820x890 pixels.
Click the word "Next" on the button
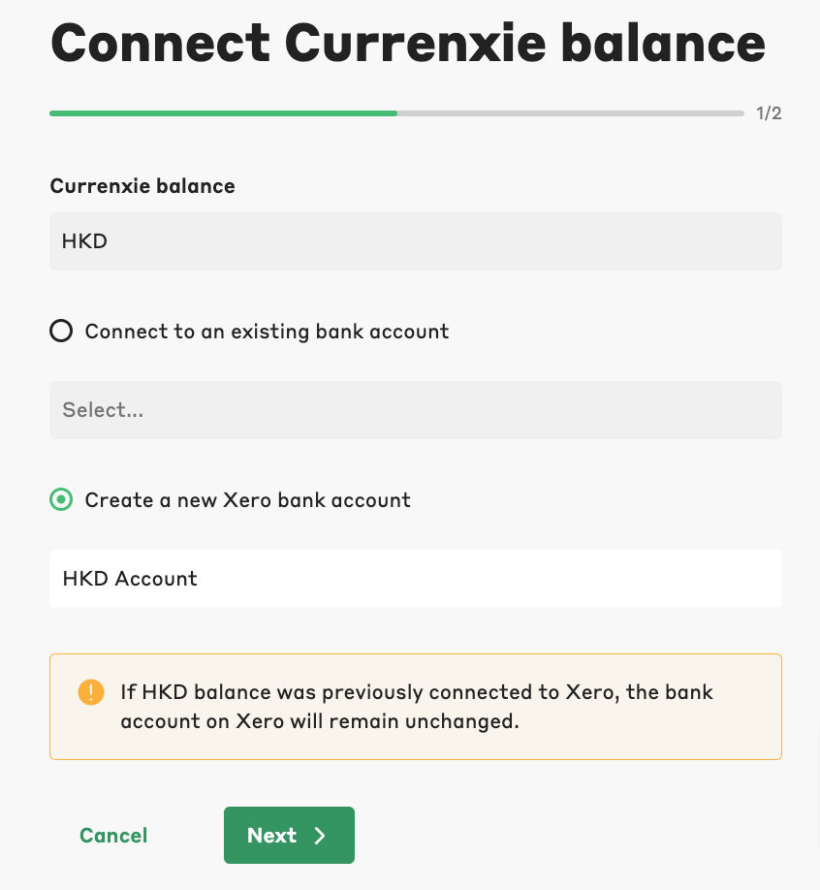coord(271,836)
